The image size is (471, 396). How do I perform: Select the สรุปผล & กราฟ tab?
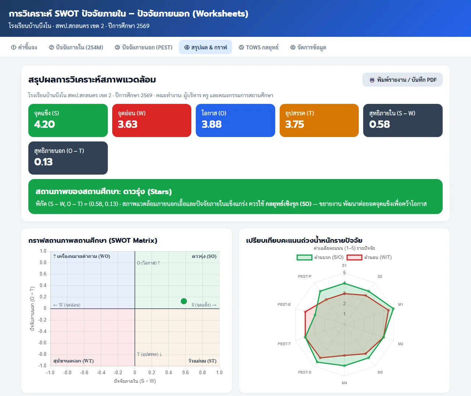pyautogui.click(x=205, y=47)
